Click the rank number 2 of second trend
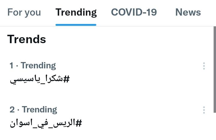The height and width of the screenshot is (140, 216). click(x=12, y=109)
